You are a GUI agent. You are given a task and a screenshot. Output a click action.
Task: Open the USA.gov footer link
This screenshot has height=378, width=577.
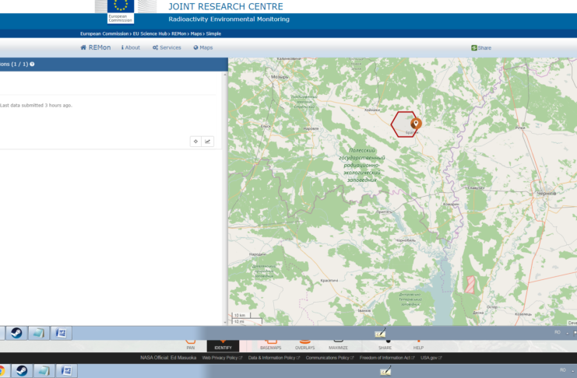(431, 358)
